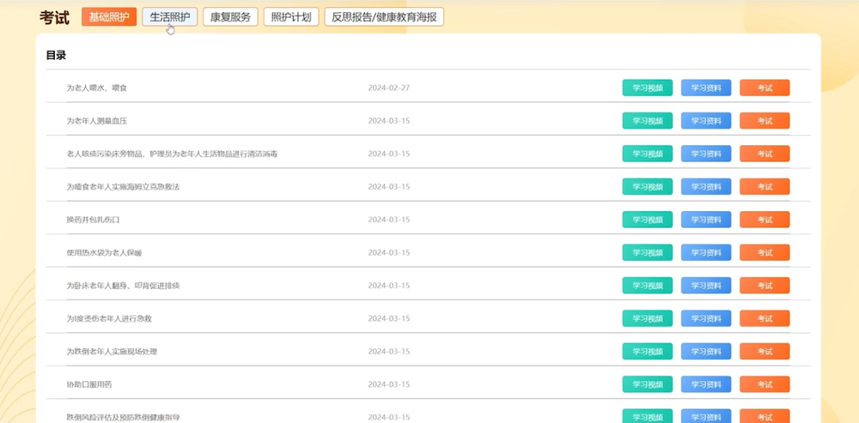The height and width of the screenshot is (423, 859).
Task: View 学习资料 for 为I度烫伤老年人进行急救
Action: click(x=706, y=318)
